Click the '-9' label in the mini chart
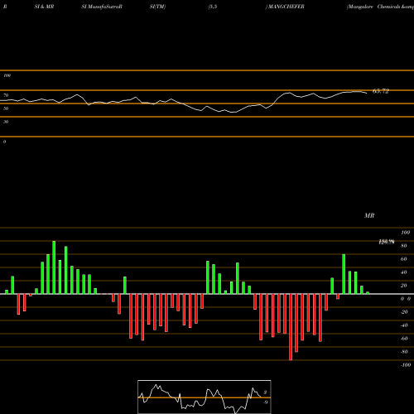Image resolution: width=414 pixels, height=414 pixels. coord(266,402)
